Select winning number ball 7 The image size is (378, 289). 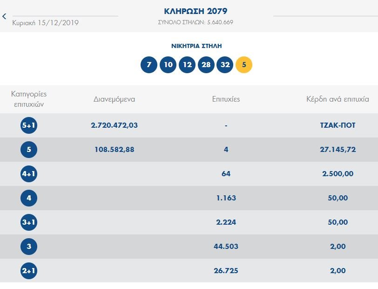click(149, 65)
